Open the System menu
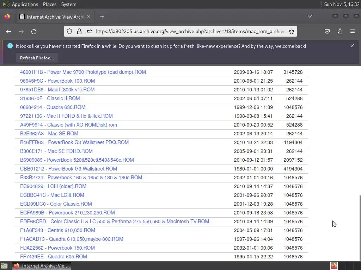This screenshot has height=270, width=361. point(69,4)
